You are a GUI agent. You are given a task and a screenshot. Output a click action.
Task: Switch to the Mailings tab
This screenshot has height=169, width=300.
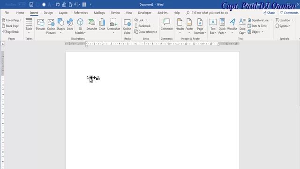point(99,13)
